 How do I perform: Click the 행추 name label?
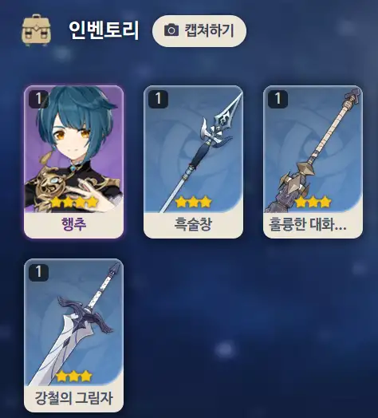click(74, 224)
